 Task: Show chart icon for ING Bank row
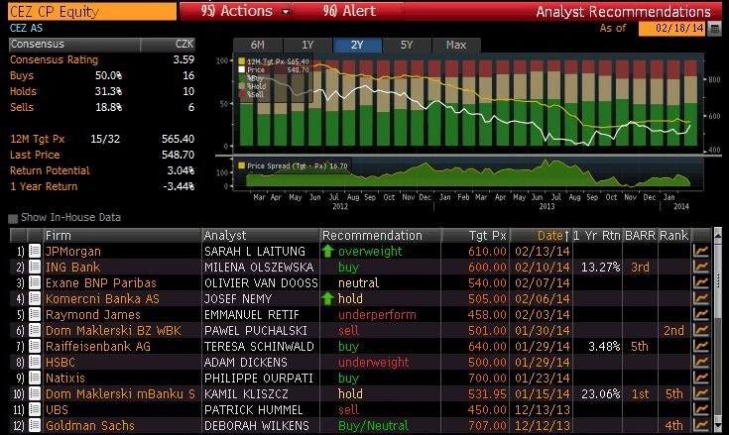pos(701,267)
